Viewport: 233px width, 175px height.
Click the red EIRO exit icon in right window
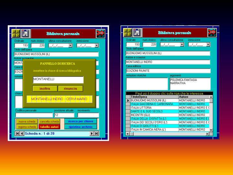[212, 33]
